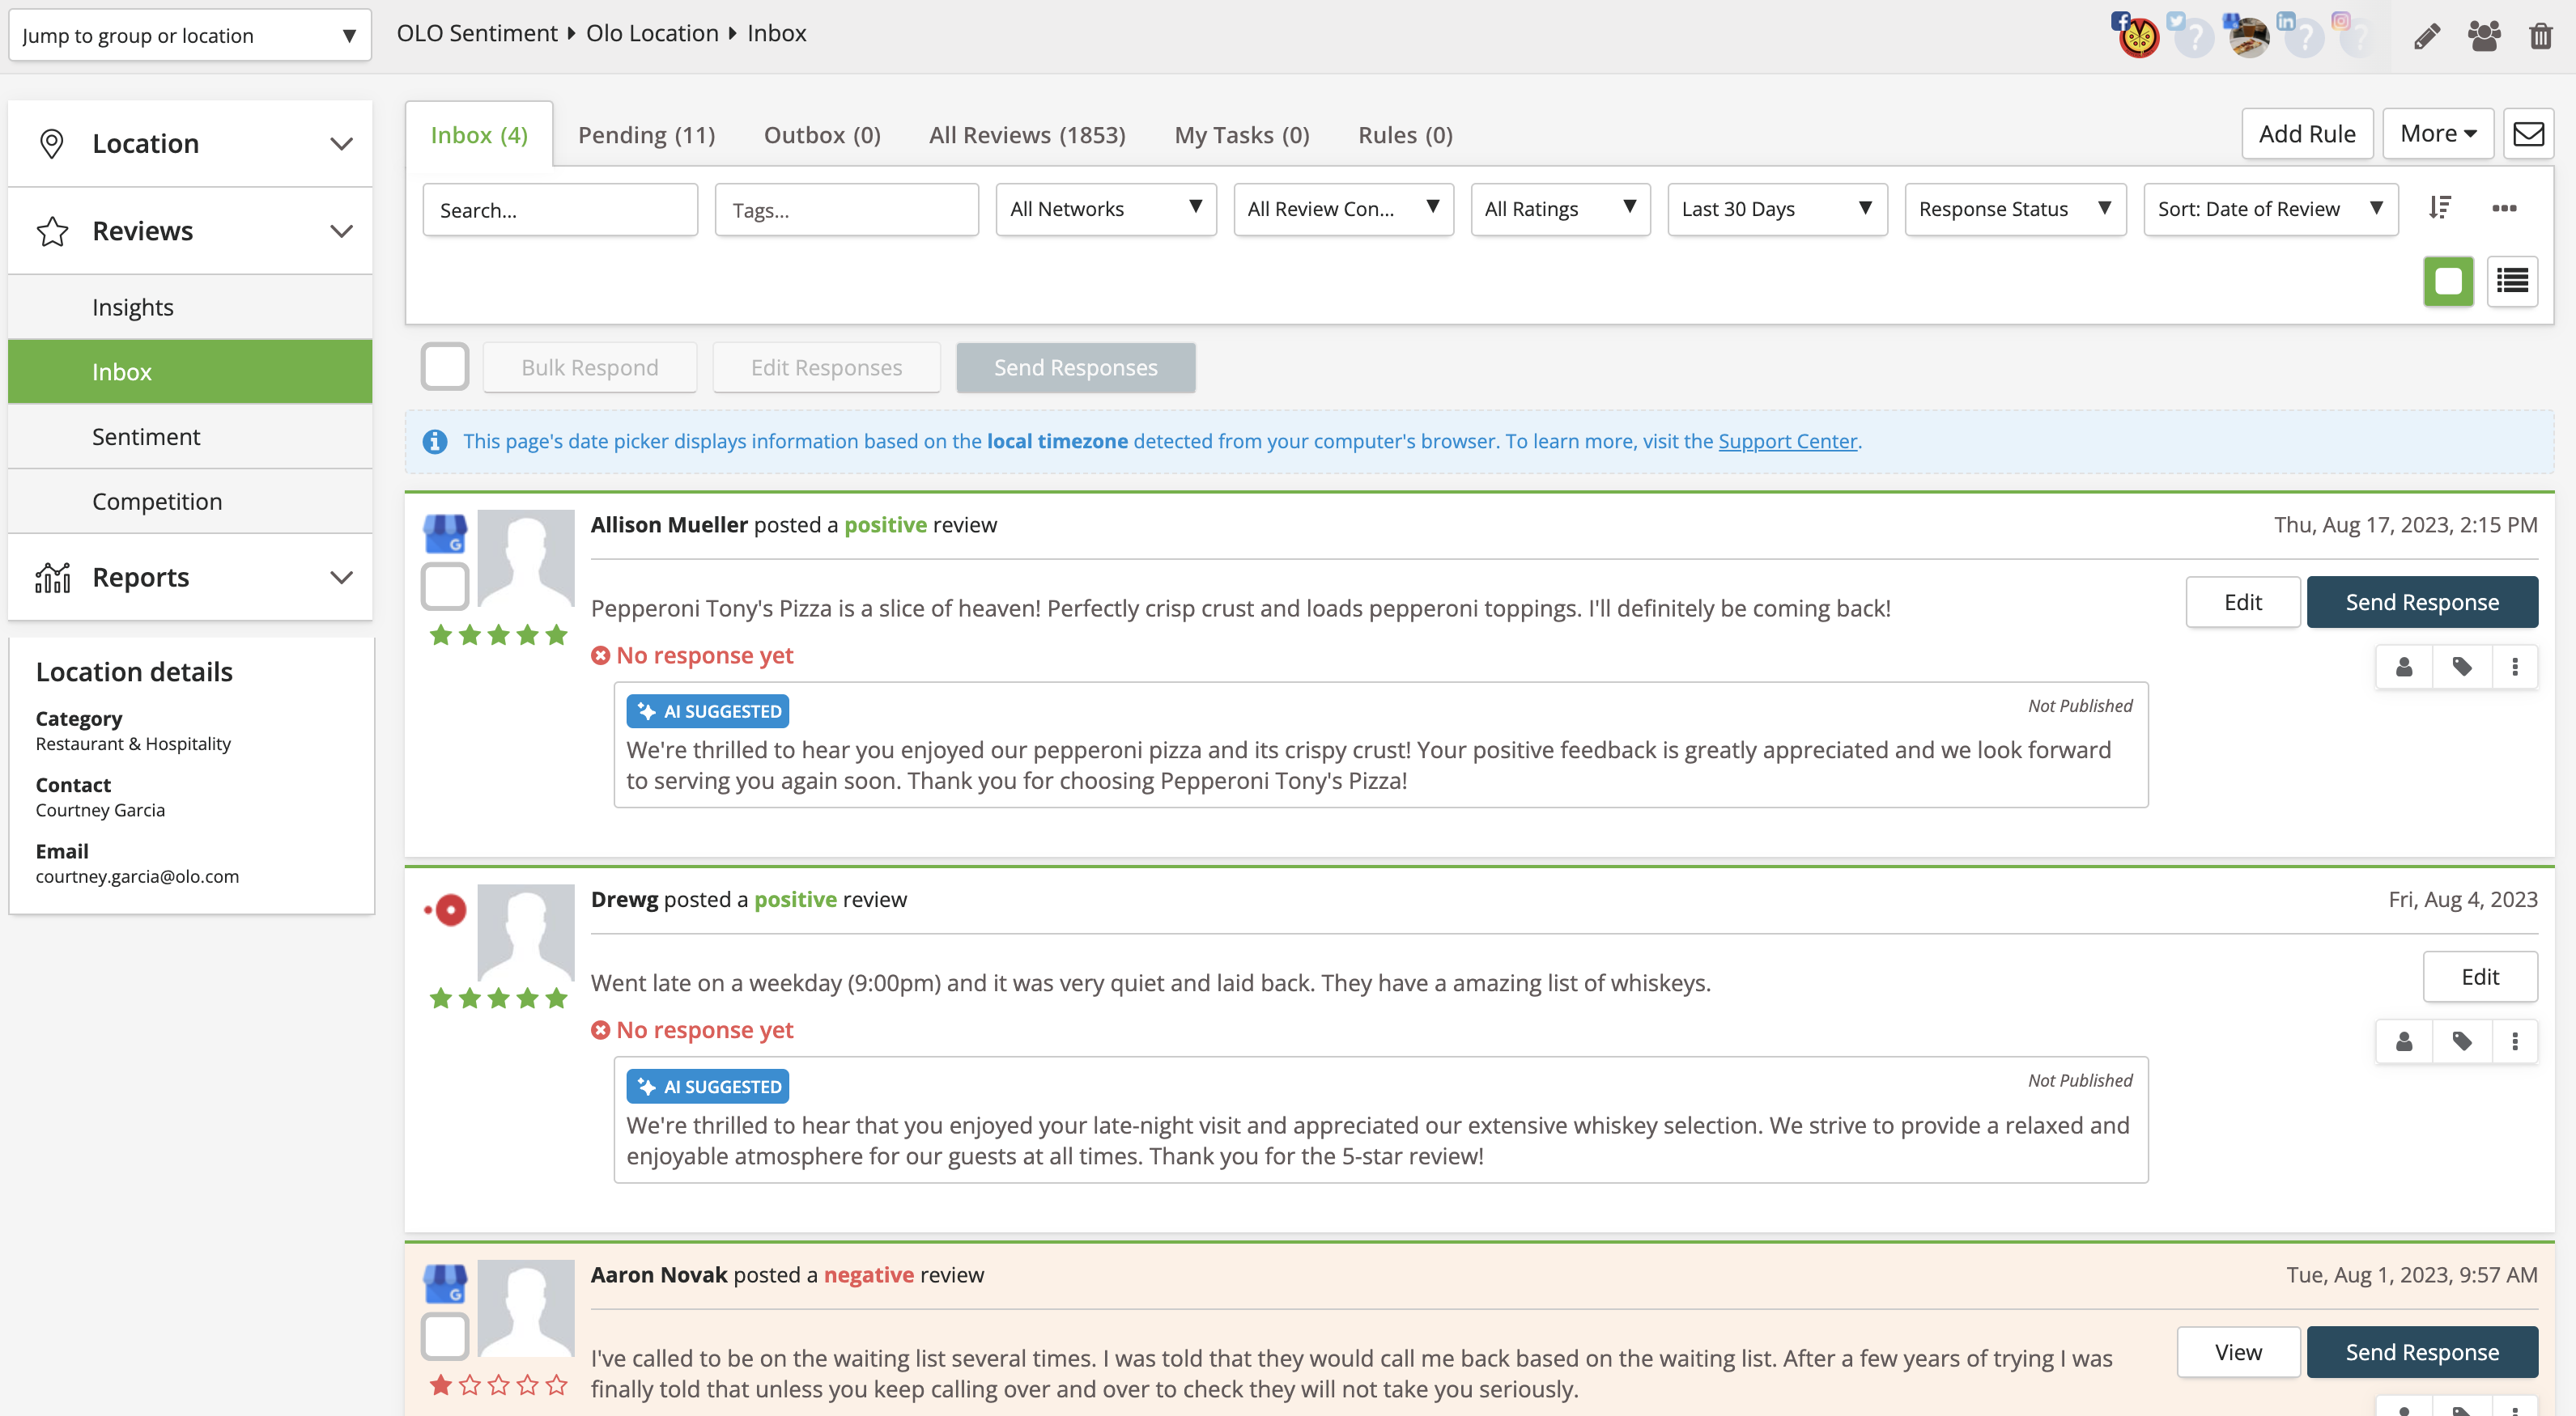Open Sentiment in the sidebar
Viewport: 2576px width, 1416px height.
click(x=190, y=437)
